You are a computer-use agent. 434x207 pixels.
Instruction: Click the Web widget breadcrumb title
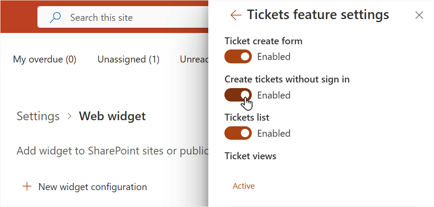(x=112, y=116)
